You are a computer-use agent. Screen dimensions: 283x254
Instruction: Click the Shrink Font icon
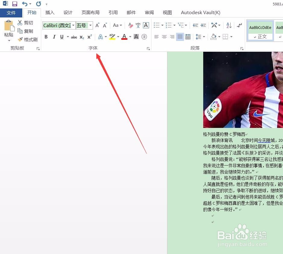click(x=105, y=26)
